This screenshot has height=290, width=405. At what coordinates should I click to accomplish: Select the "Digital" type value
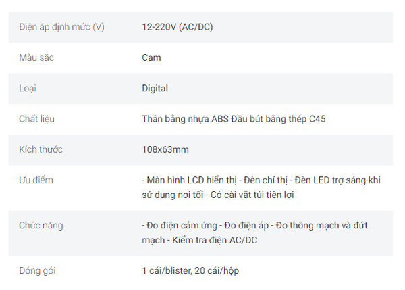pyautogui.click(x=155, y=88)
